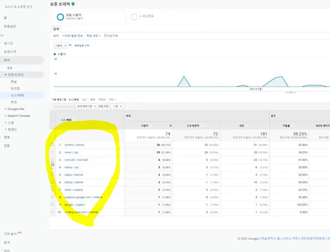
Task: Open the (not set) / (not set) source link
Action: point(76,160)
